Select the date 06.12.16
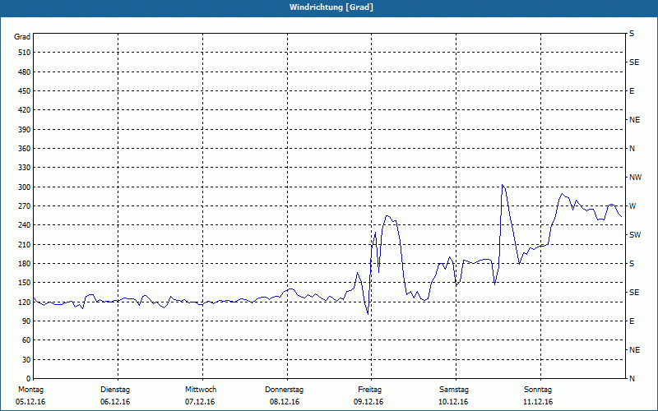 [115, 402]
